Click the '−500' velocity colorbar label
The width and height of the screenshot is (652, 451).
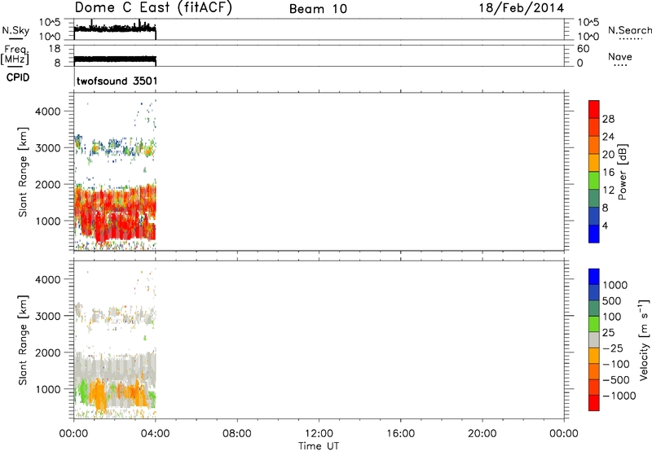(x=615, y=379)
